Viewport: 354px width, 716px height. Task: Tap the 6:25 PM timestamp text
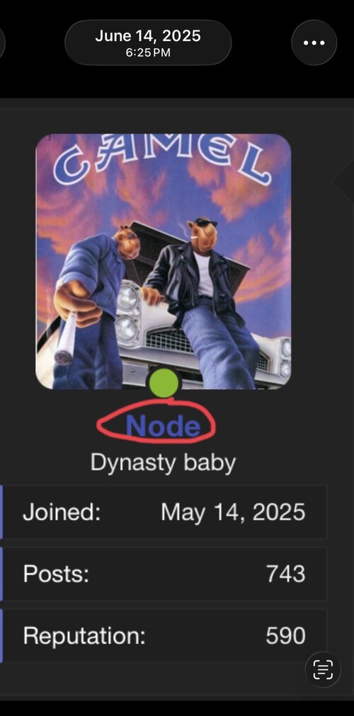click(148, 52)
